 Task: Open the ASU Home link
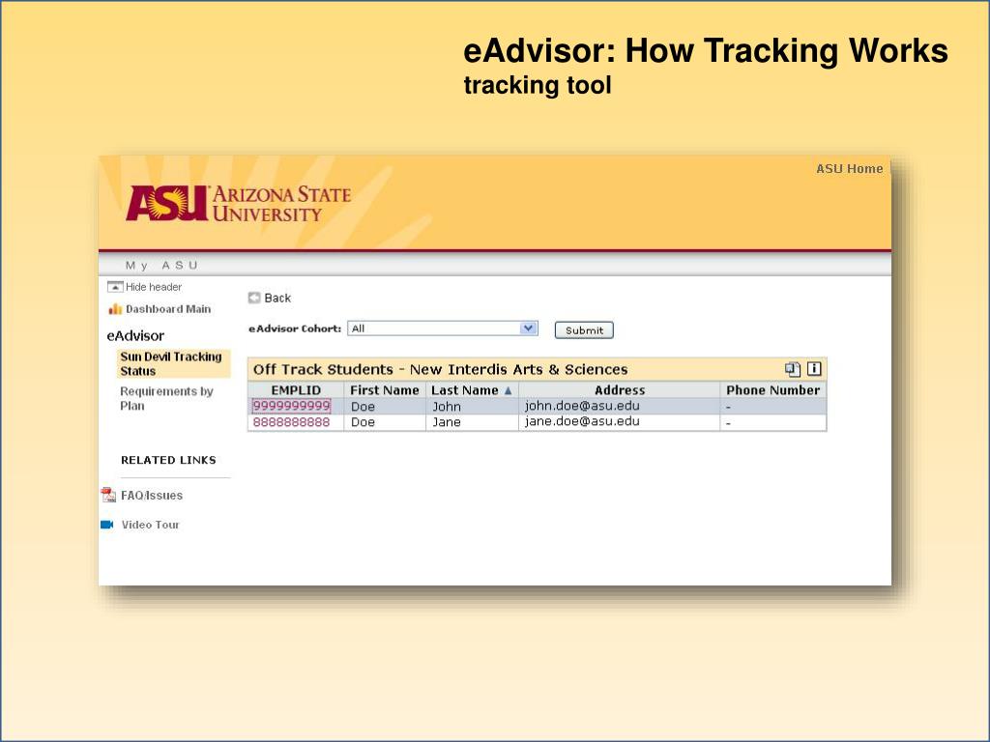pyautogui.click(x=849, y=169)
